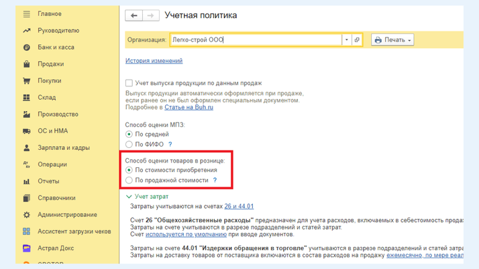Go back with the left arrow button
The width and height of the screenshot is (479, 269).
pos(134,15)
